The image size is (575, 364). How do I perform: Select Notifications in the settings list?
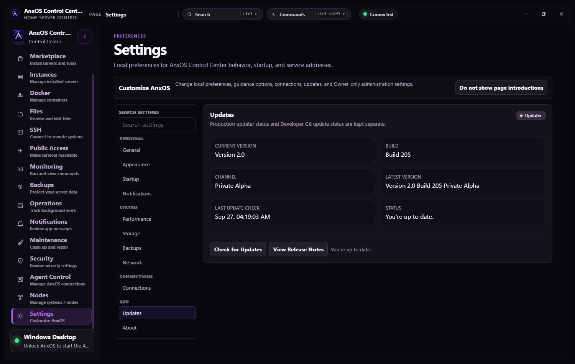click(157, 194)
